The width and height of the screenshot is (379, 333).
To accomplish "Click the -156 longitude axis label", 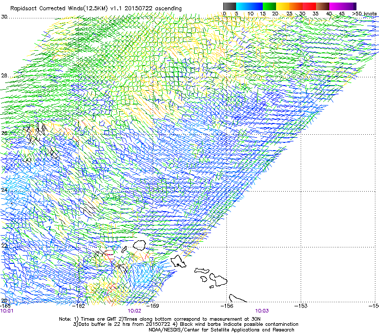I will 227,306.
